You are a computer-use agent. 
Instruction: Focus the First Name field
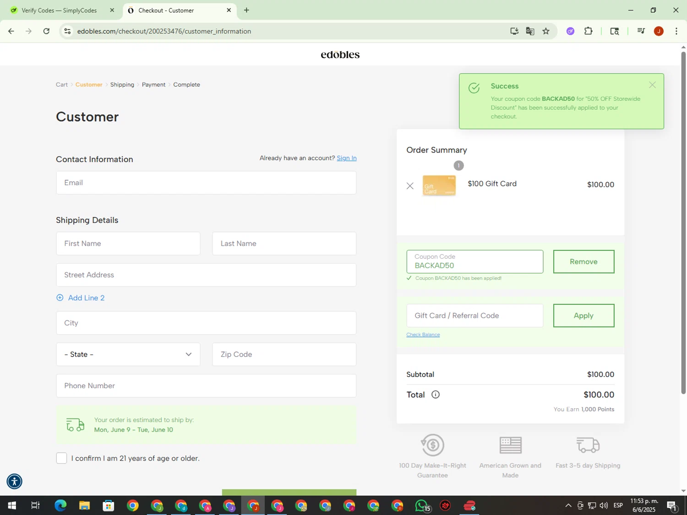(128, 244)
